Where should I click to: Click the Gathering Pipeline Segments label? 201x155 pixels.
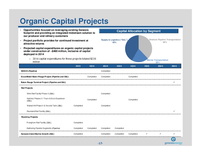point(43,128)
